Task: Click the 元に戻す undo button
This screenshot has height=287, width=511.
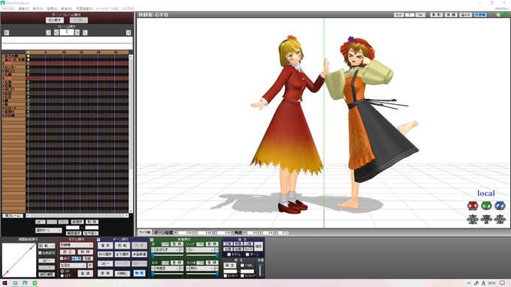Action: click(55, 20)
